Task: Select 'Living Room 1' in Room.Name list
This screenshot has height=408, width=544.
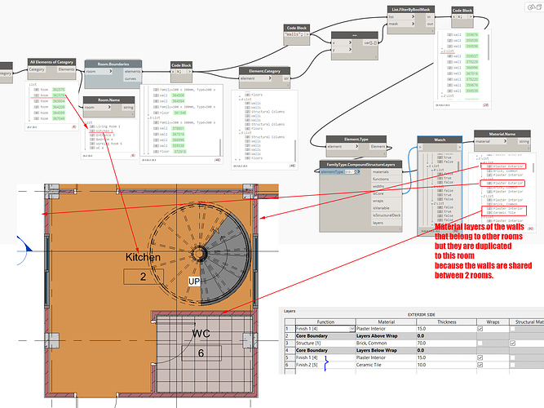Action: [108, 126]
